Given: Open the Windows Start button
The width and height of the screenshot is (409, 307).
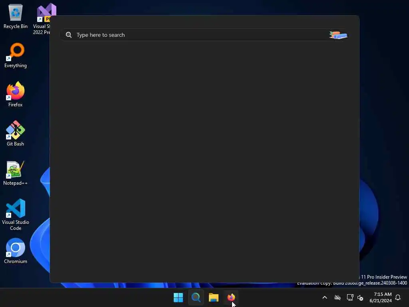Looking at the screenshot, I should coord(179,297).
